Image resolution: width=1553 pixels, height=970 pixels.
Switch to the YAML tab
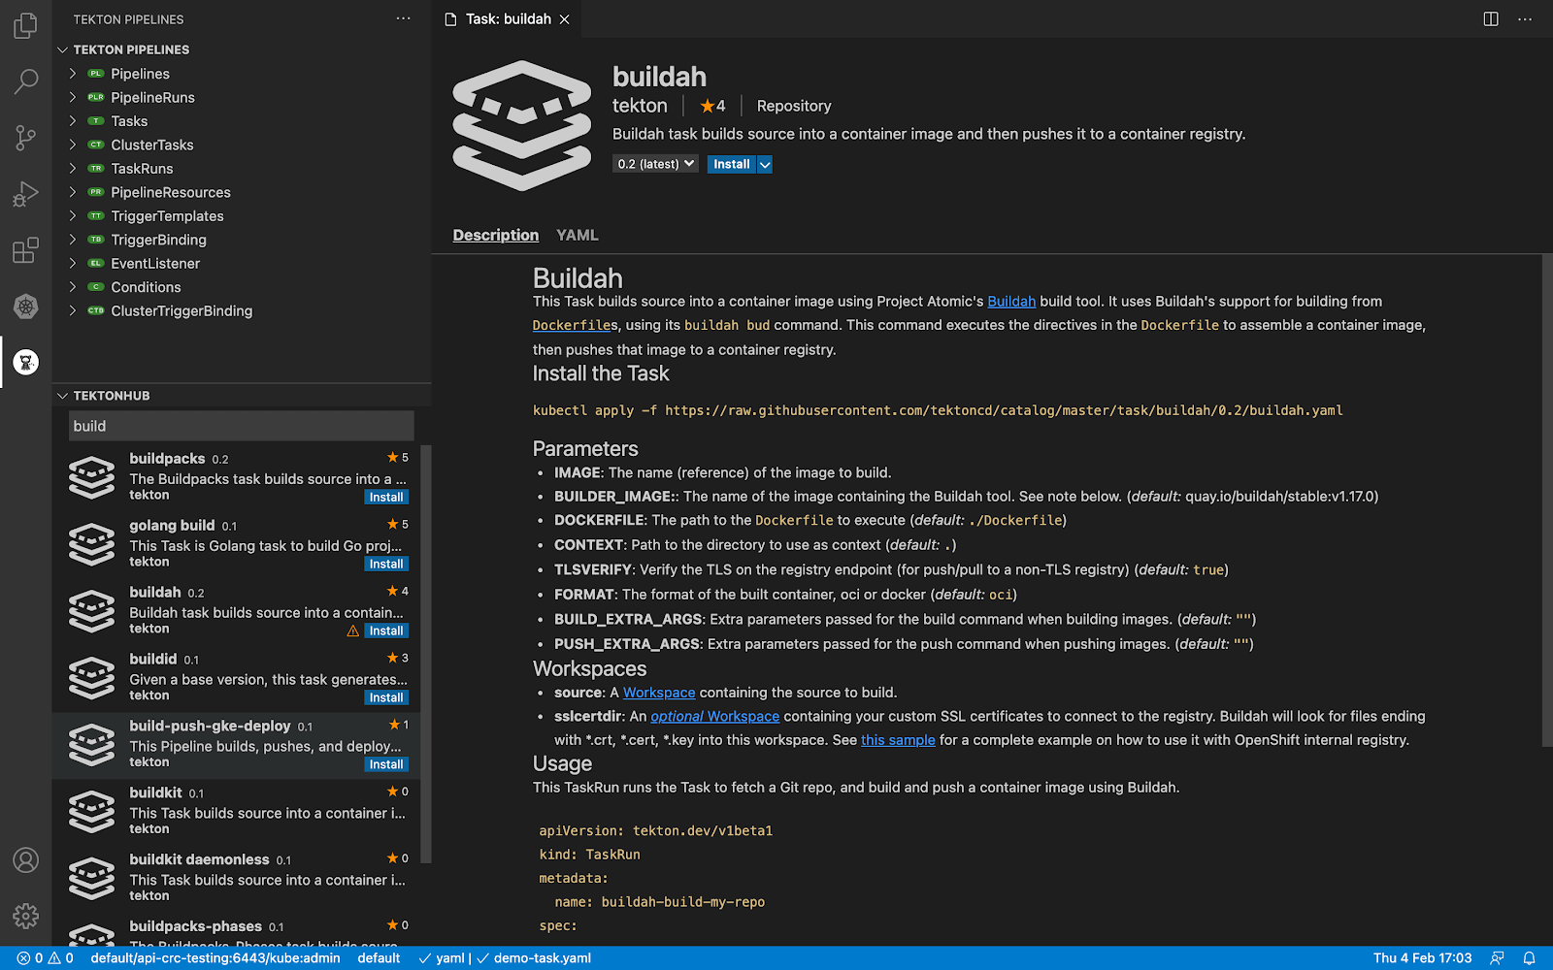click(578, 235)
